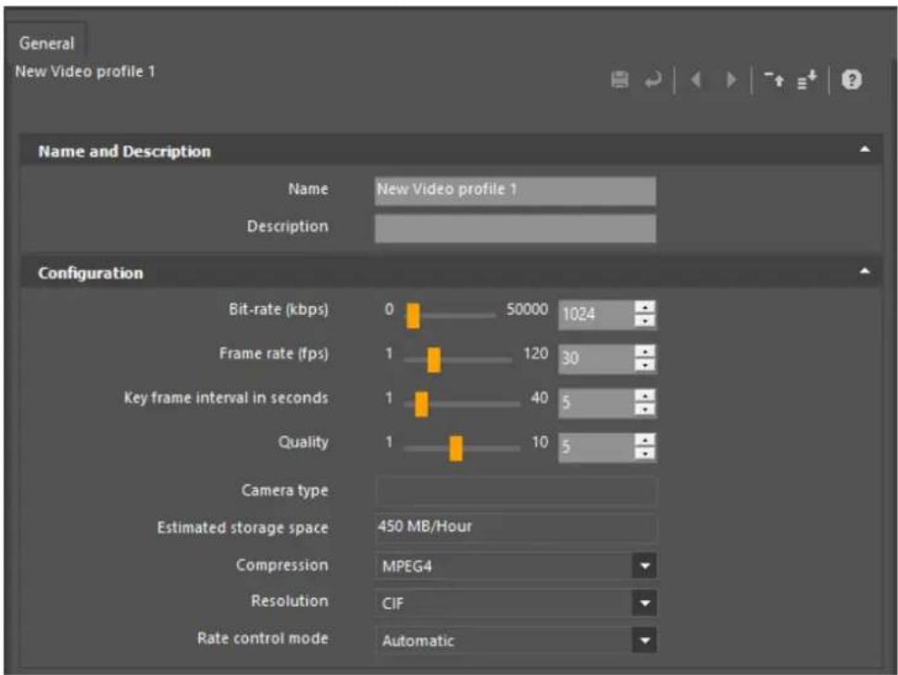Decrease Key frame interval with the down spinner
Image resolution: width=898 pixels, height=675 pixels.
coord(645,409)
